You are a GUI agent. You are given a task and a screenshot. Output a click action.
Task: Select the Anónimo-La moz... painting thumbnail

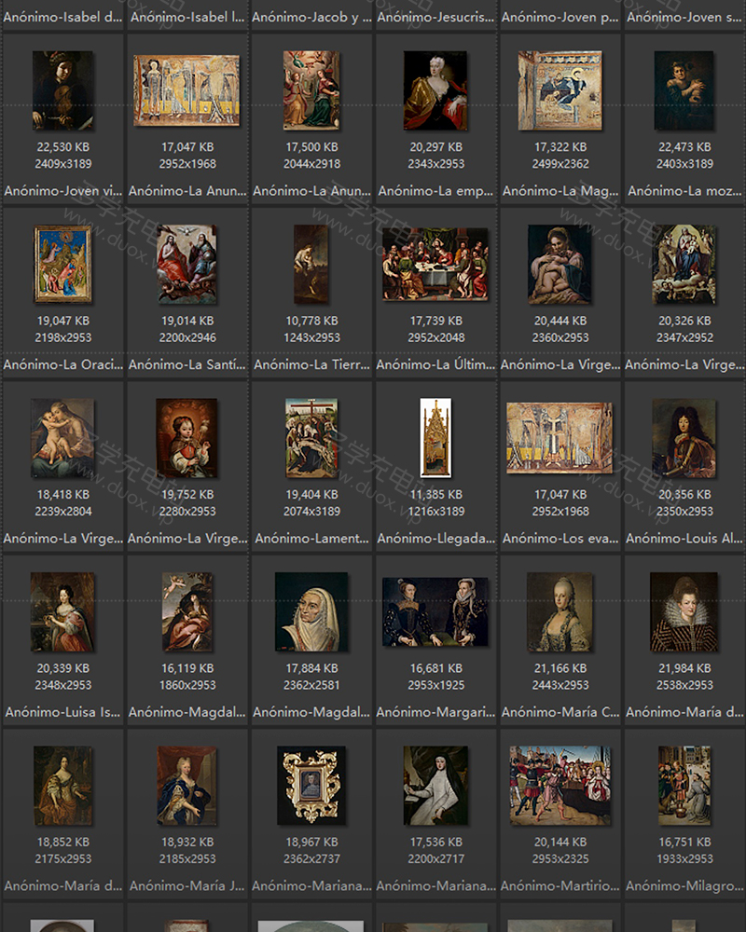pyautogui.click(x=684, y=90)
